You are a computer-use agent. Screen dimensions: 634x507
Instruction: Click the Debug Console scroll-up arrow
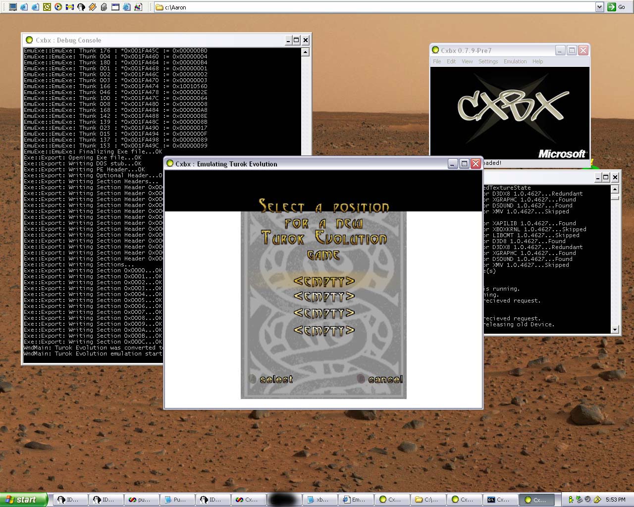[305, 52]
